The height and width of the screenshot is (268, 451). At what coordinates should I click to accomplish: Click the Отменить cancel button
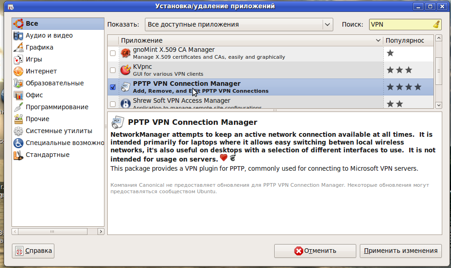tap(315, 251)
